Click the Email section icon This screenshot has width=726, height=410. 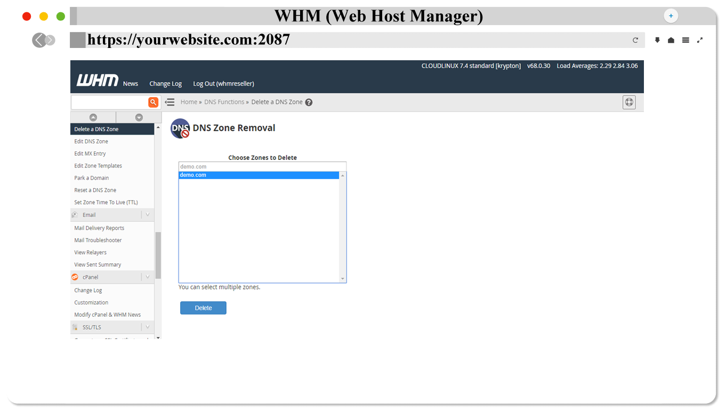[75, 215]
